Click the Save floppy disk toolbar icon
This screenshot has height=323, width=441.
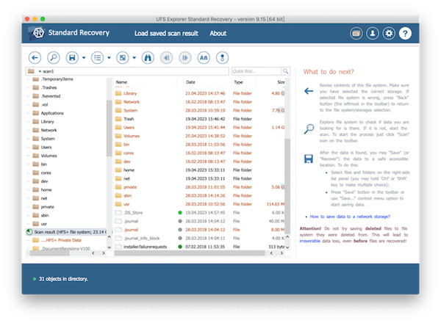pyautogui.click(x=72, y=58)
